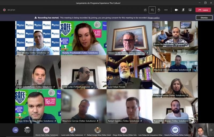Select Agostinho Araújo's video tile
Image resolution: width=214 pixels, height=137 pixels.
click(175, 110)
